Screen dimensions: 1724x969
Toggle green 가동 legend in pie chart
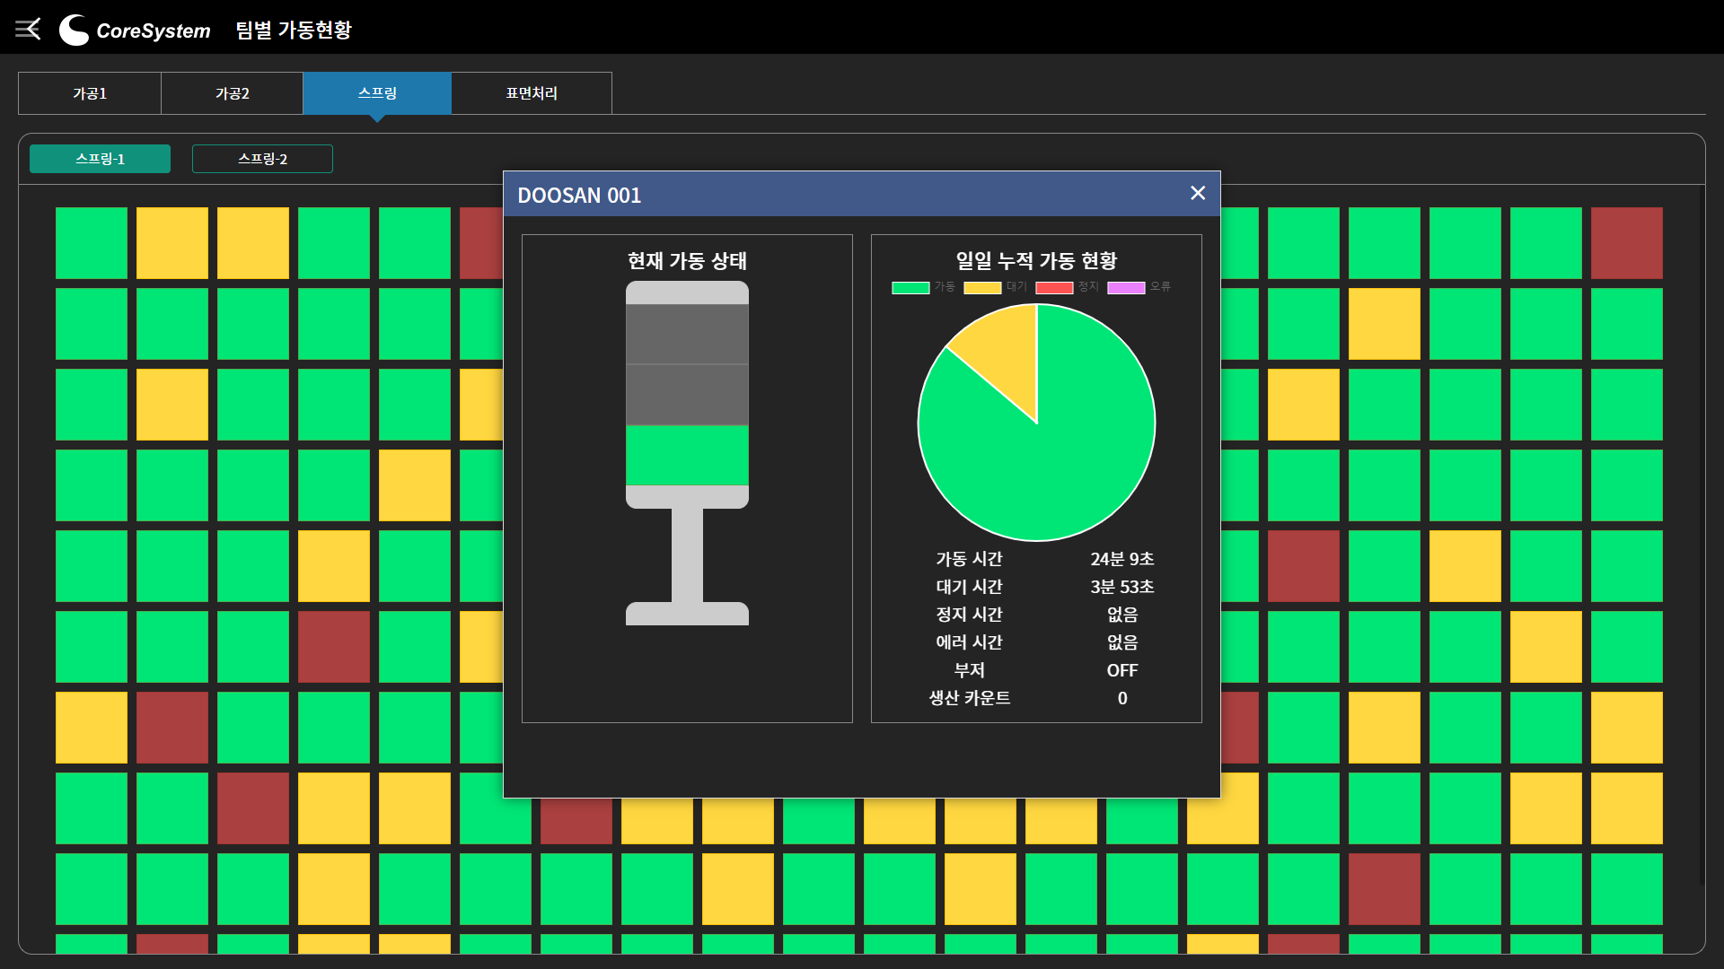click(923, 287)
